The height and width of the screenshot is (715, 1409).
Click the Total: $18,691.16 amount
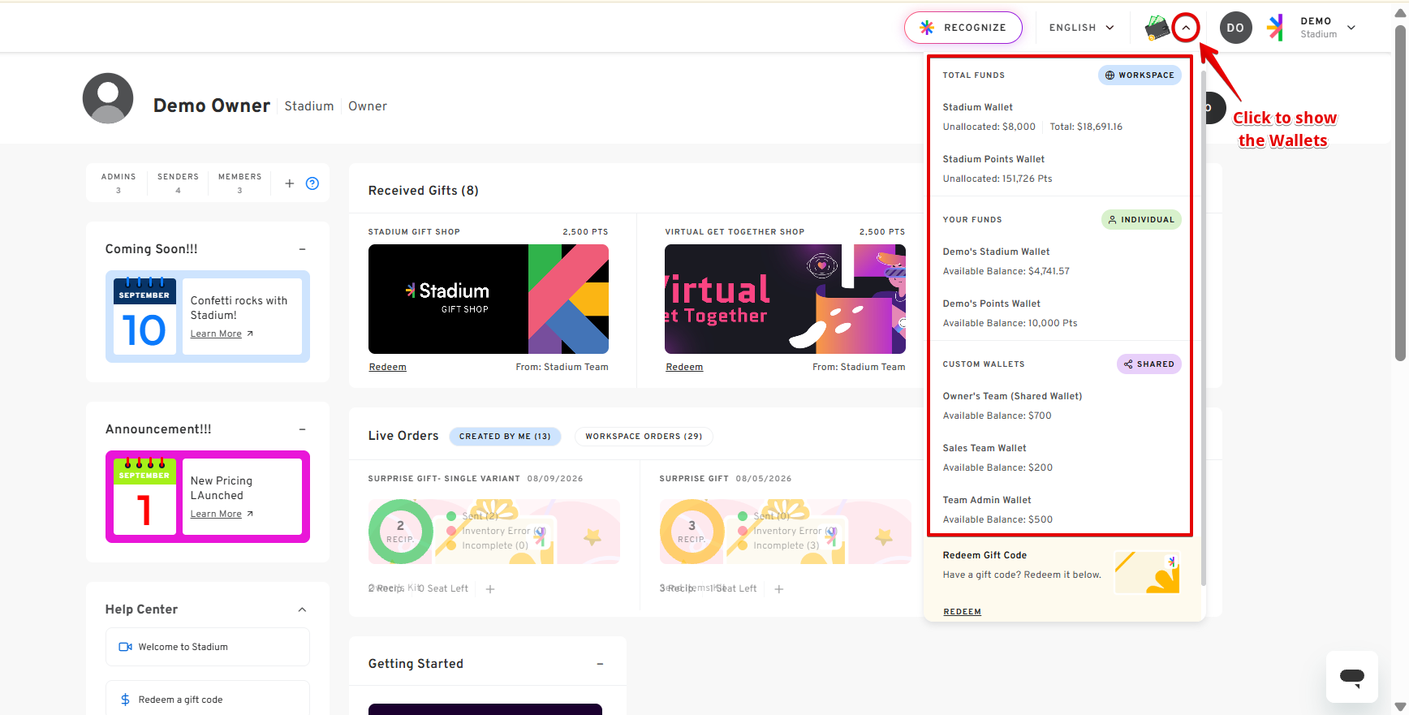click(1086, 127)
